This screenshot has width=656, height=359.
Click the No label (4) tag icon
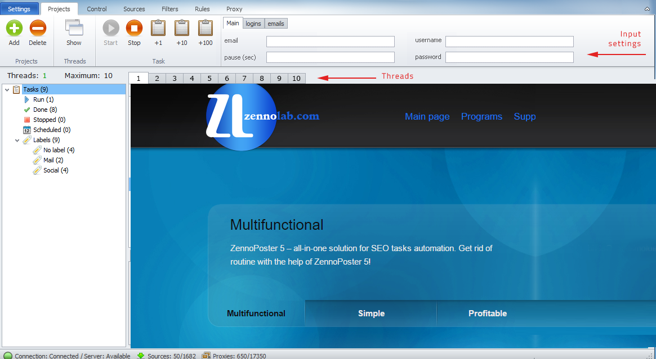37,150
